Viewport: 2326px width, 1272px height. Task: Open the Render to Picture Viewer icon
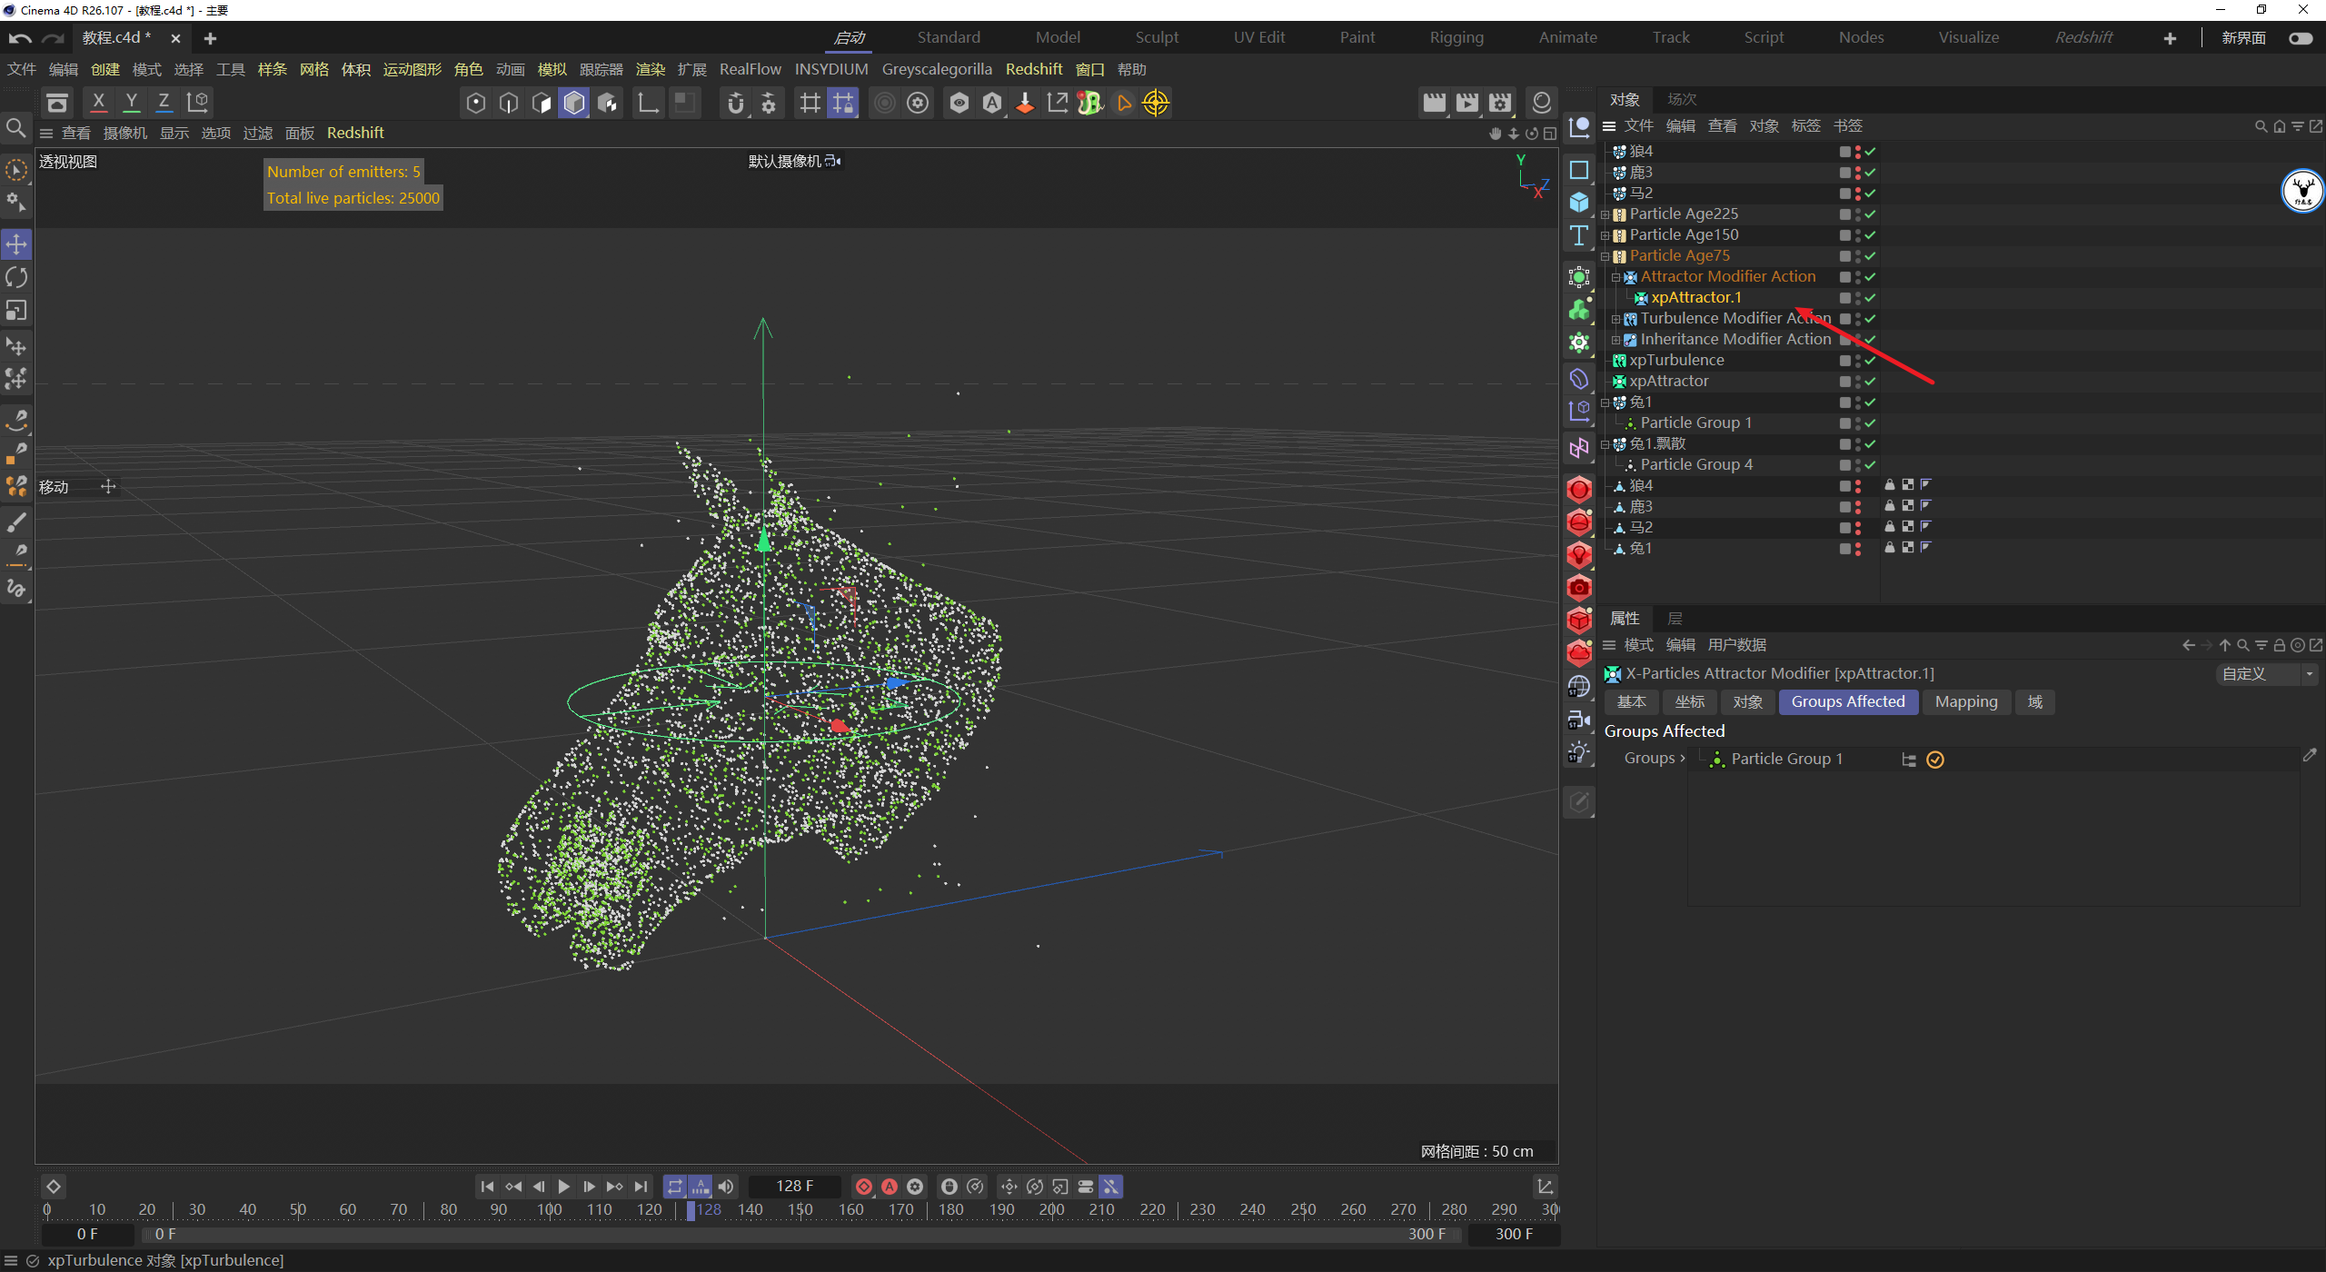tap(1466, 103)
